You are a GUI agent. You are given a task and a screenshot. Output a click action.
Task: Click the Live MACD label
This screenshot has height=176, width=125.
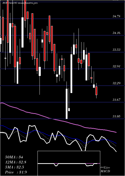click(105, 169)
